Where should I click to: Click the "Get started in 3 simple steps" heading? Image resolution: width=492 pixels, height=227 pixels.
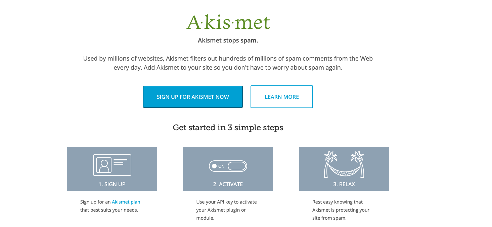click(228, 128)
